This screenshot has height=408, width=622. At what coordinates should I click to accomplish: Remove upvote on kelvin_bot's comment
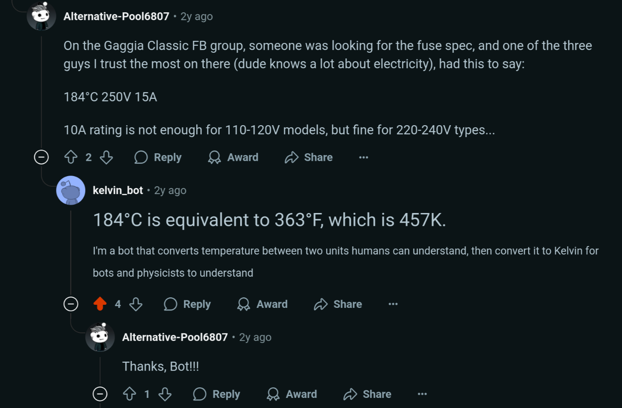coord(100,304)
